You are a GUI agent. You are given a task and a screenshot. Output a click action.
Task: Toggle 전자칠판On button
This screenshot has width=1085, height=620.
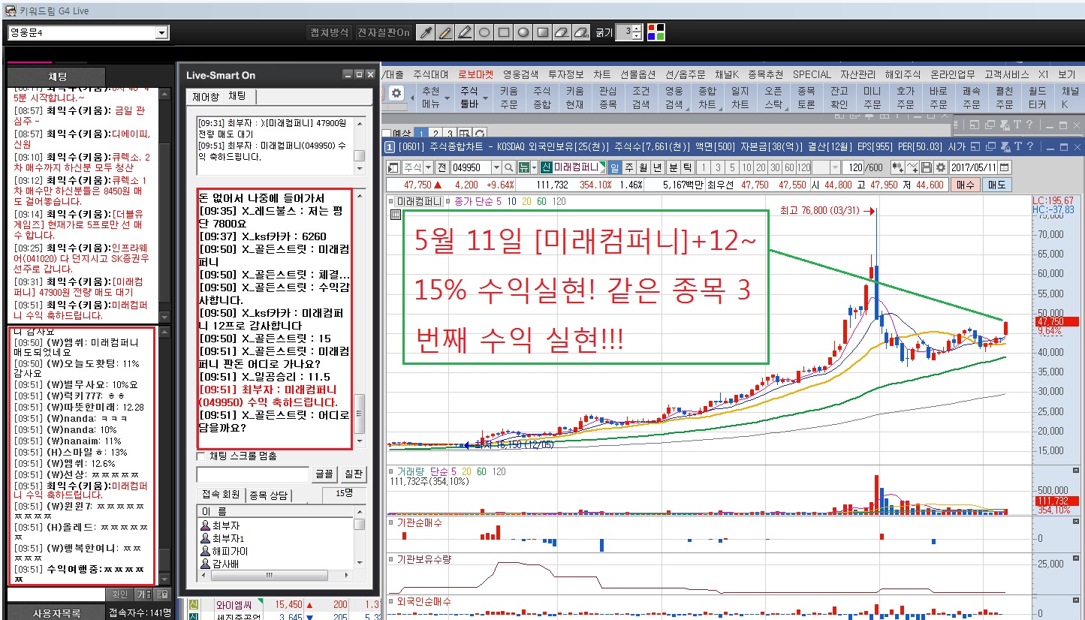(x=384, y=32)
